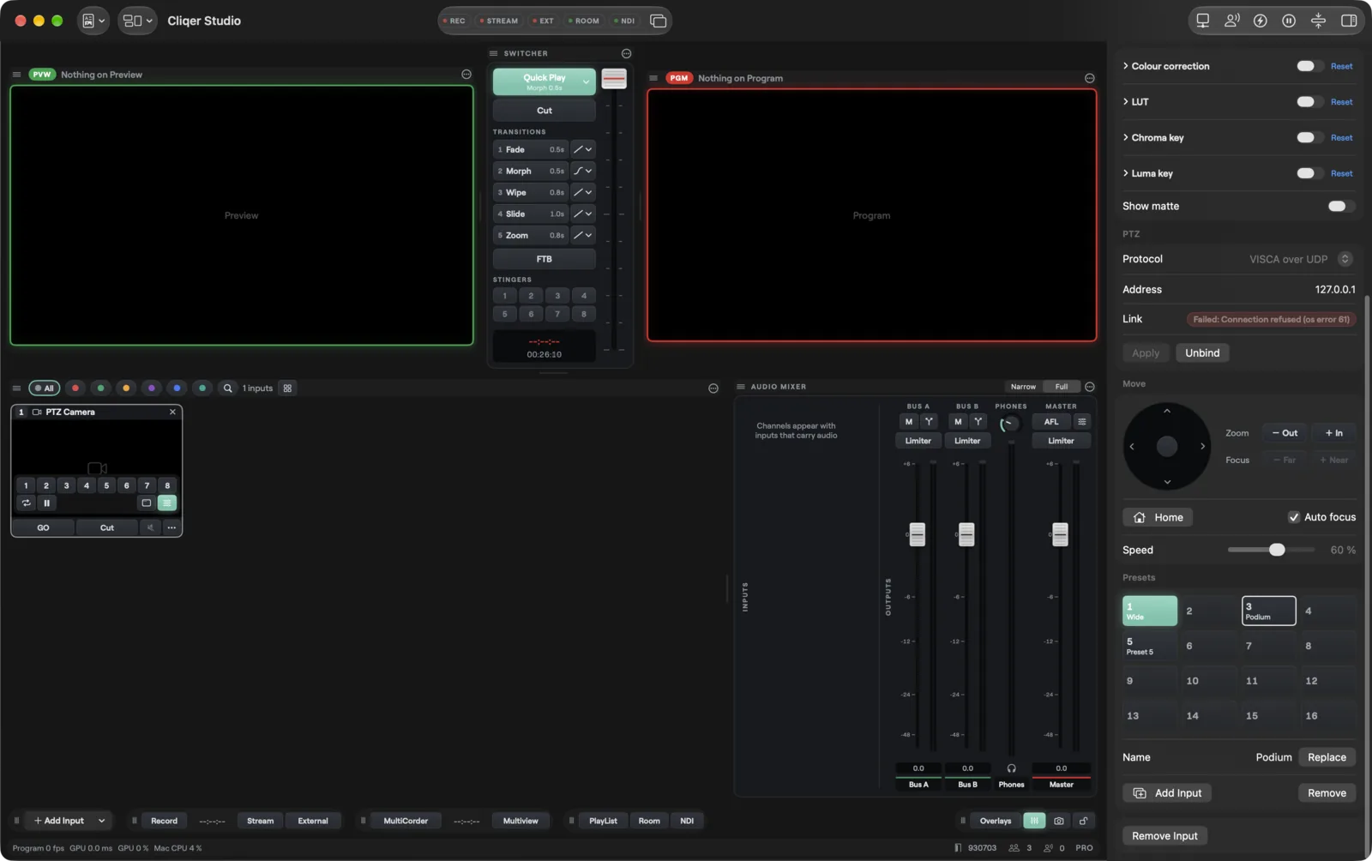
Task: Click the pause icon on PTZ Camera tile
Action: pyautogui.click(x=46, y=503)
